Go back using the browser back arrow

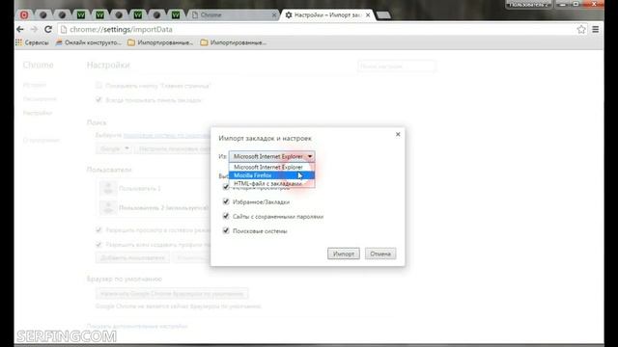coord(20,30)
